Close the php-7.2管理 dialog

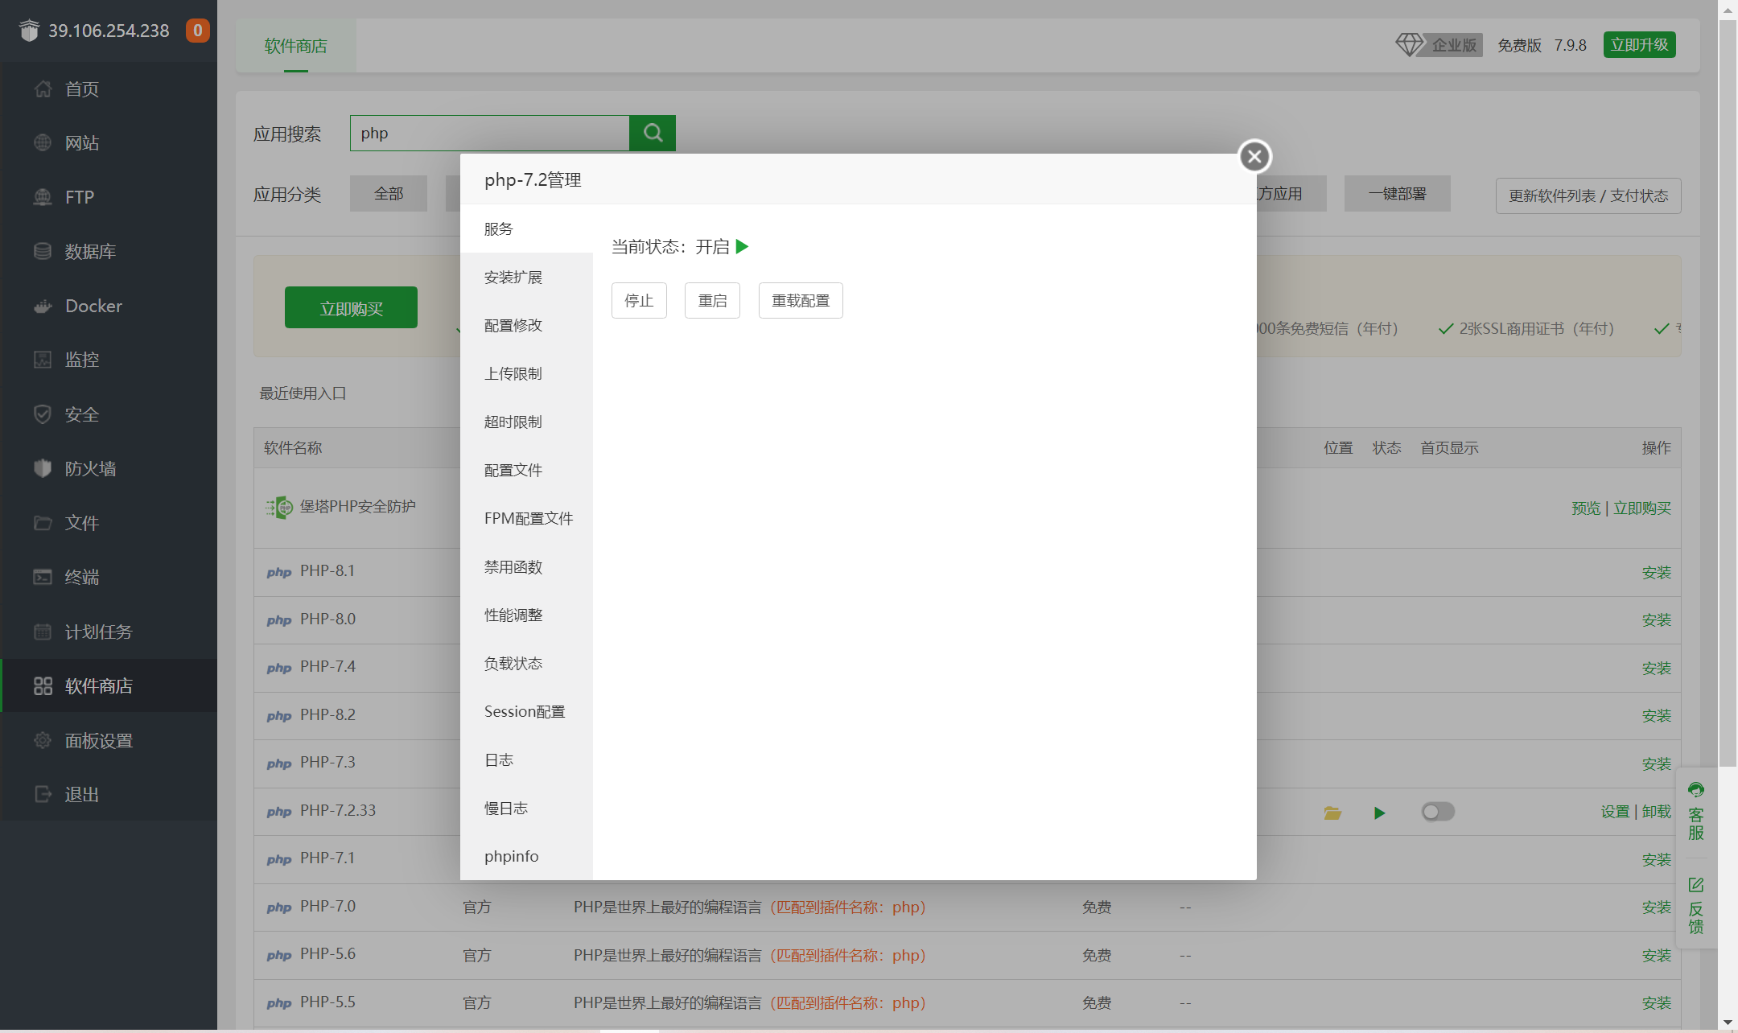(x=1254, y=156)
